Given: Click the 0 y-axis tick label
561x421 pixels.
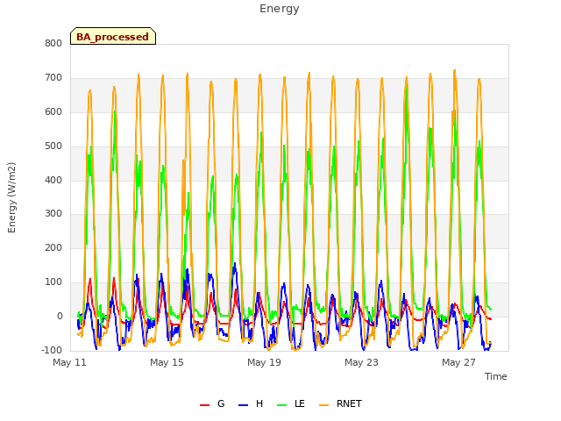Looking at the screenshot, I should (60, 317).
